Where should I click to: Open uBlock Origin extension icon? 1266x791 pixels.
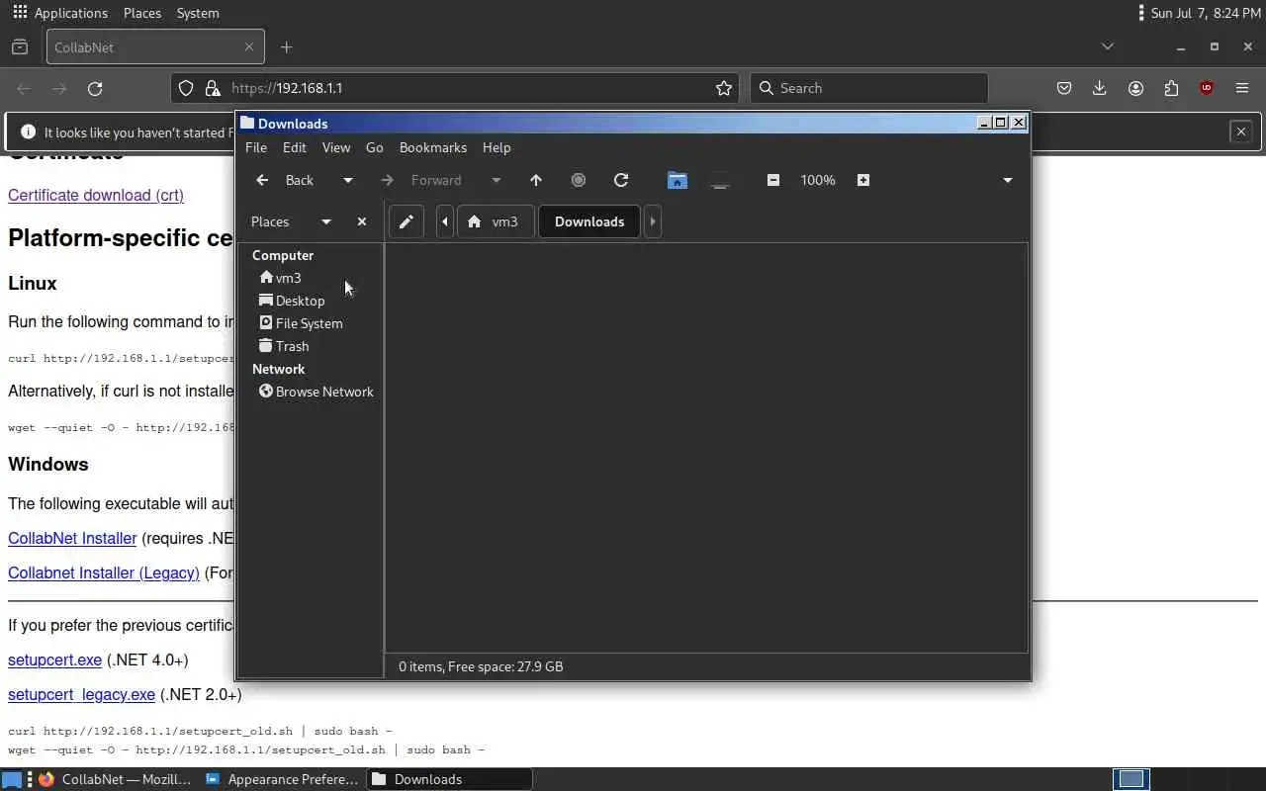[x=1207, y=88]
